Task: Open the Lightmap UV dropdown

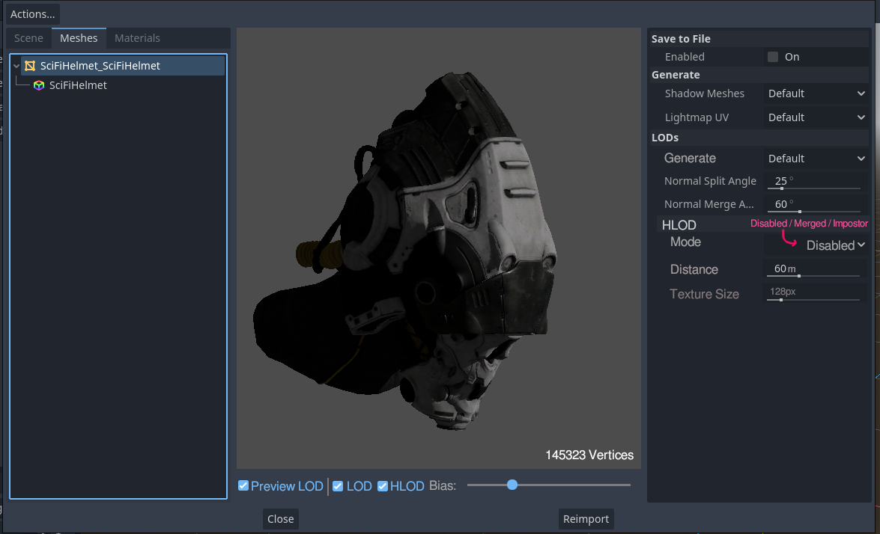Action: [816, 117]
